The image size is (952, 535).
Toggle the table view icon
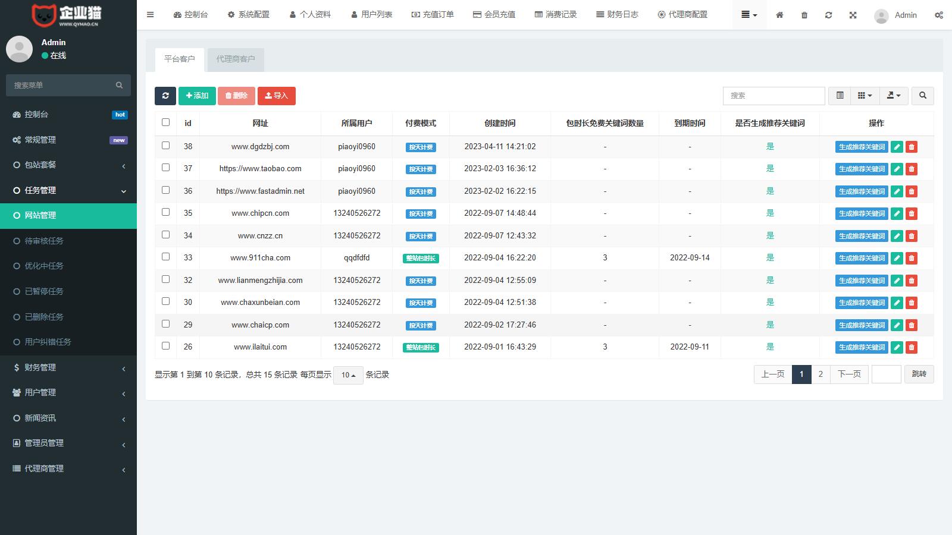coord(840,96)
